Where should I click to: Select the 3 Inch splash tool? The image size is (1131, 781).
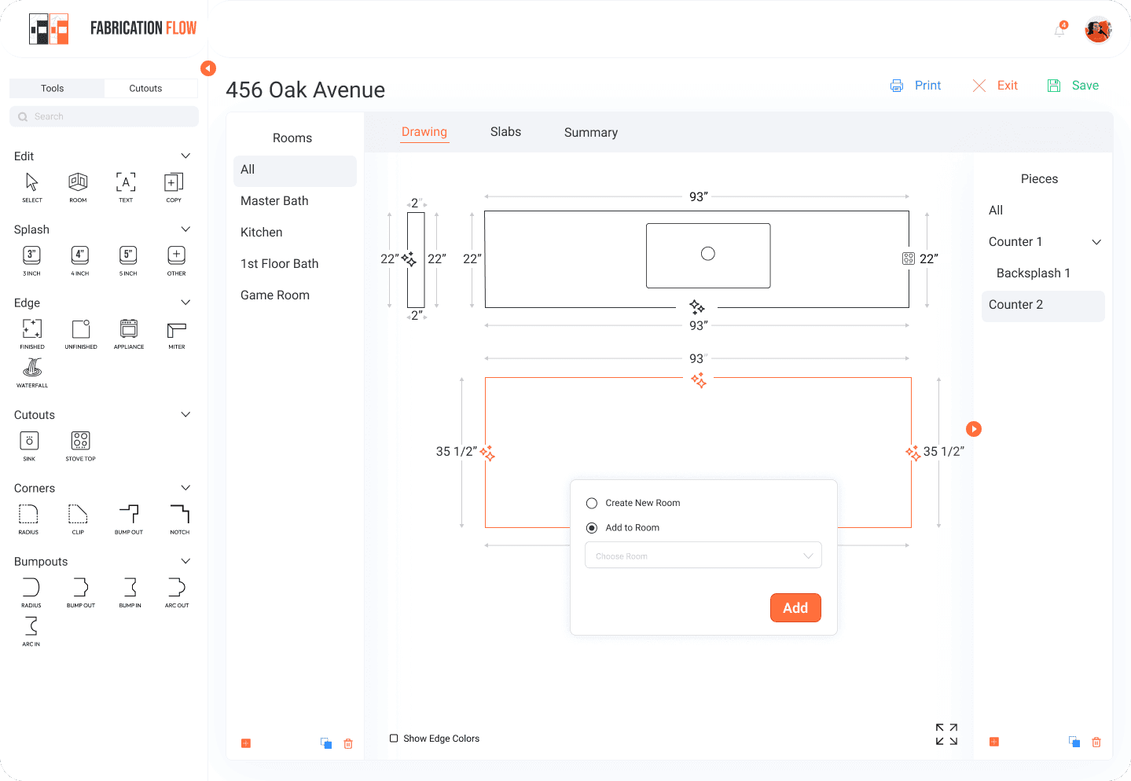tap(31, 260)
